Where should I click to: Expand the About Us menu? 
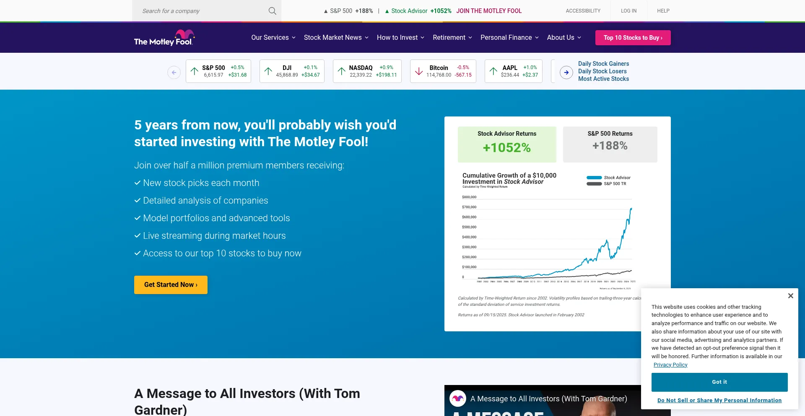pyautogui.click(x=564, y=38)
